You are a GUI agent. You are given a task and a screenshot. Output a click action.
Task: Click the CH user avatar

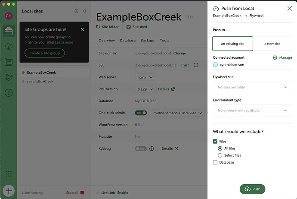coord(9,16)
